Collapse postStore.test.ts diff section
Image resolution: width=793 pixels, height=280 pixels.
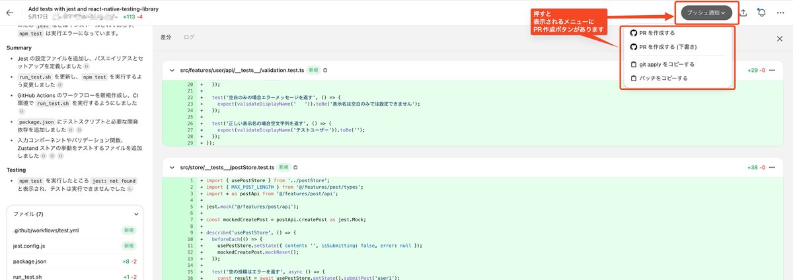pyautogui.click(x=172, y=168)
